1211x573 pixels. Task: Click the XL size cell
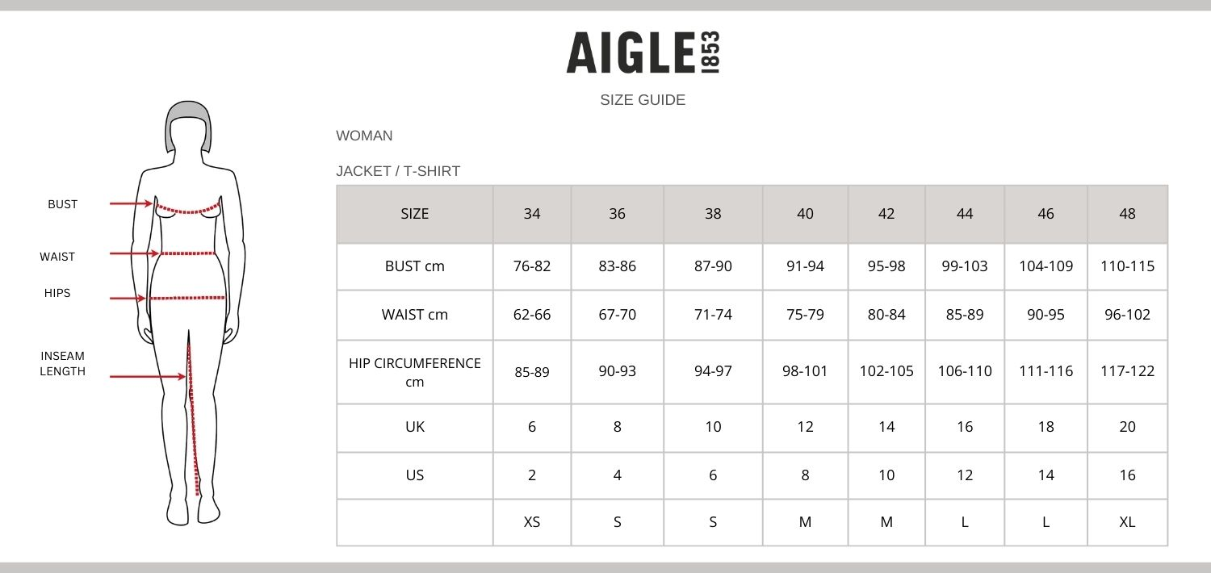click(x=1127, y=522)
